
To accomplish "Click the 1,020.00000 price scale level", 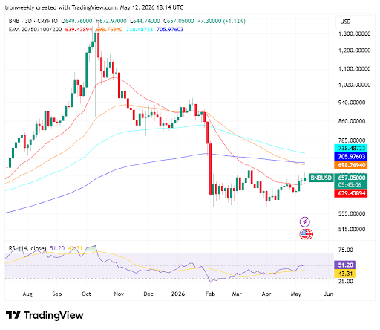I will pos(354,85).
